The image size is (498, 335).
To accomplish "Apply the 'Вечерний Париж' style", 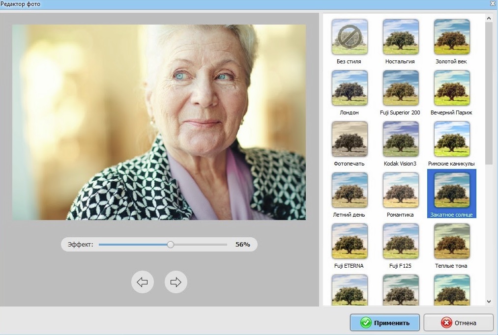I will 452,88.
